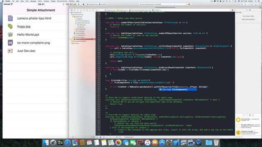Tap Just Dev.doc in the simulator
262x147 pixels.
[36, 51]
